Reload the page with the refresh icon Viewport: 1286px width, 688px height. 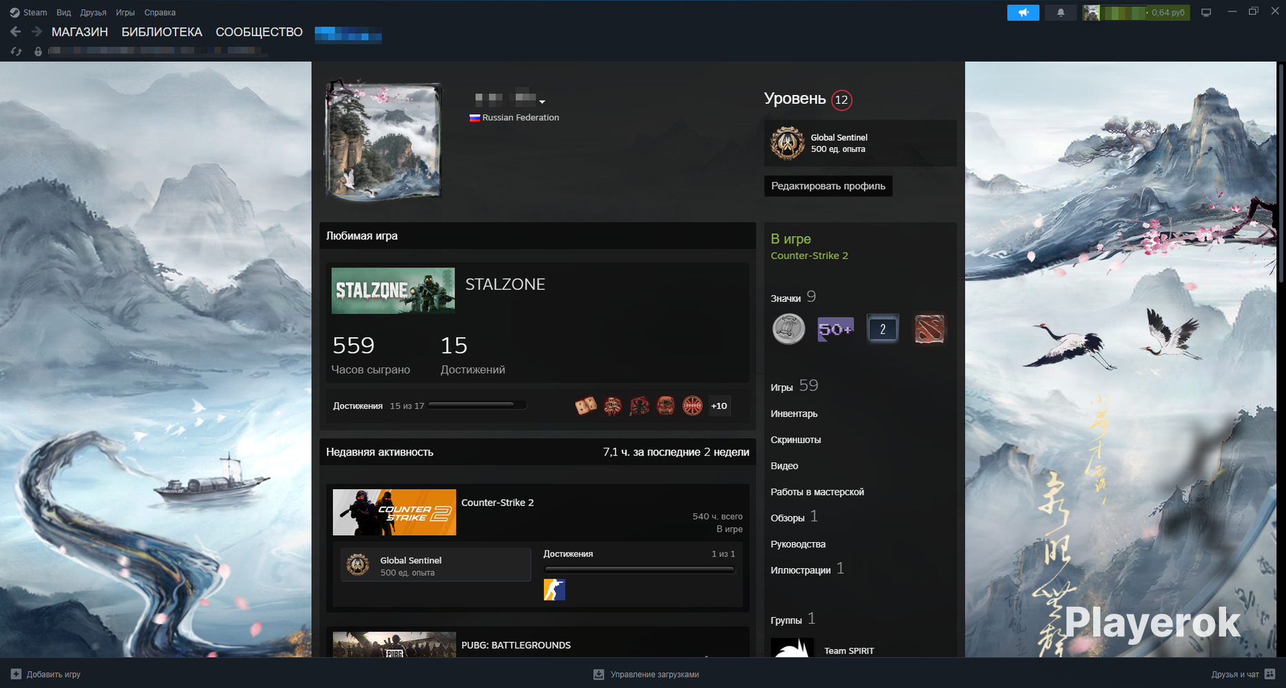(x=16, y=52)
